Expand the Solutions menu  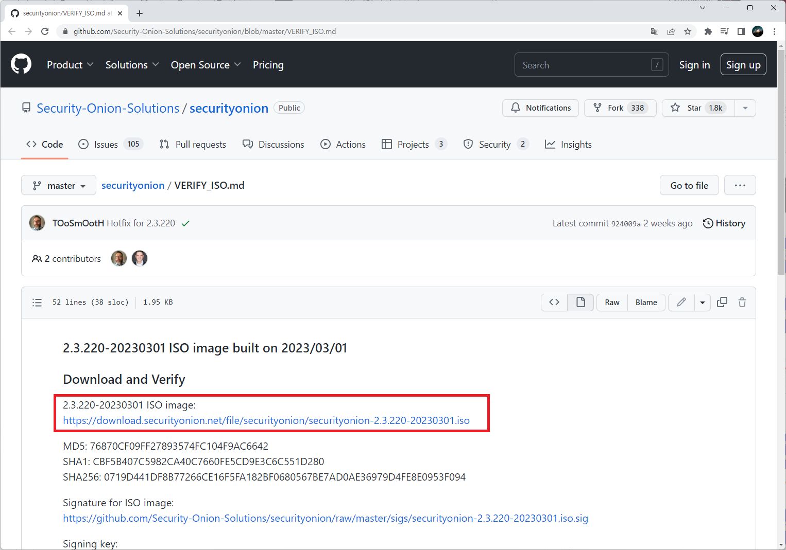pos(132,65)
